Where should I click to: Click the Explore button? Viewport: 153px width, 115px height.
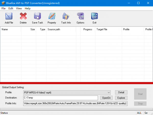tap(121, 98)
